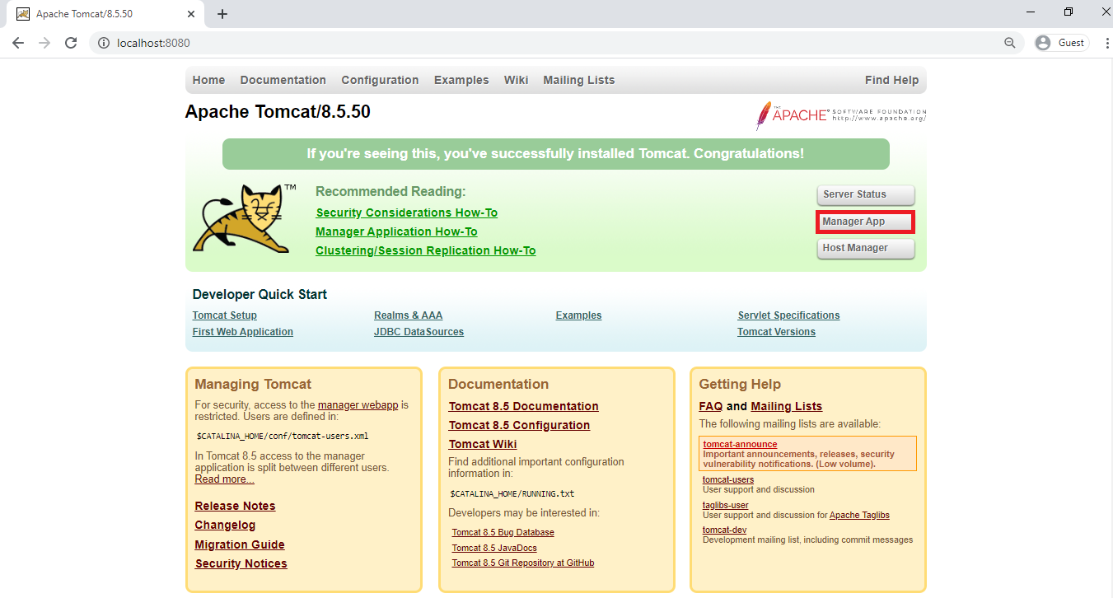This screenshot has width=1113, height=598.
Task: Click the zoom magnifier icon in address bar
Action: (1009, 43)
